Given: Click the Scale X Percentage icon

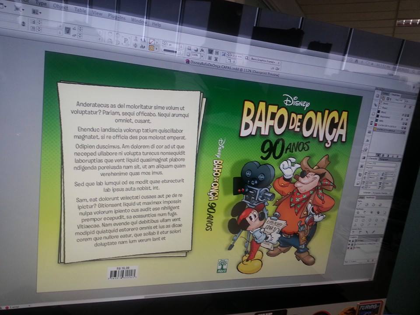Looking at the screenshot, I should [34, 22].
